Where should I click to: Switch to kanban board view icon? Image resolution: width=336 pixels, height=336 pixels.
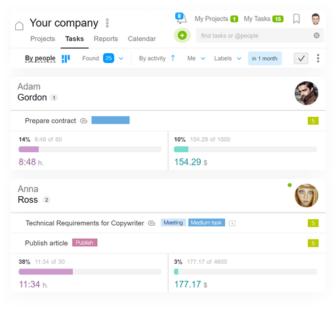tap(66, 58)
